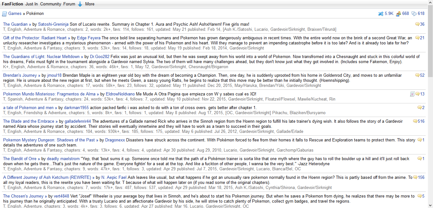Open author jmoul18 profile
Viewport: 433px width, 208px height.
click(55, 75)
